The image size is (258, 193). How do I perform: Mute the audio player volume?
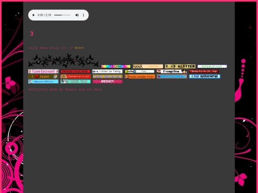pos(77,15)
